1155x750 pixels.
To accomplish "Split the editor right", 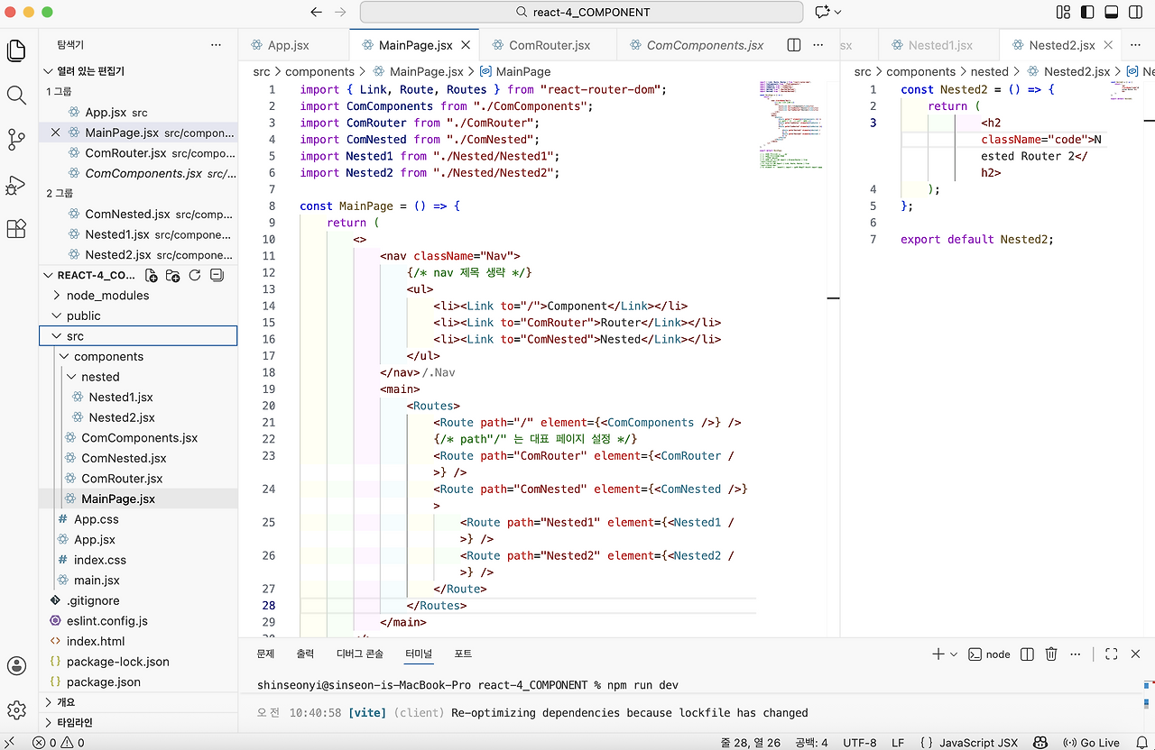I will [x=794, y=45].
